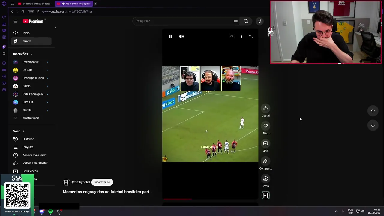Go to Início in the sidebar

[31, 33]
